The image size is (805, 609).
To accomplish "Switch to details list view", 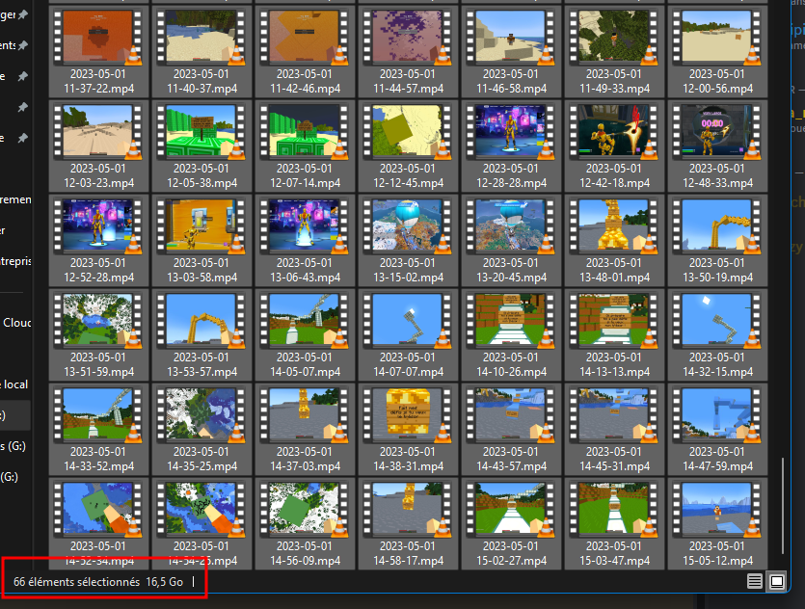I will 754,581.
